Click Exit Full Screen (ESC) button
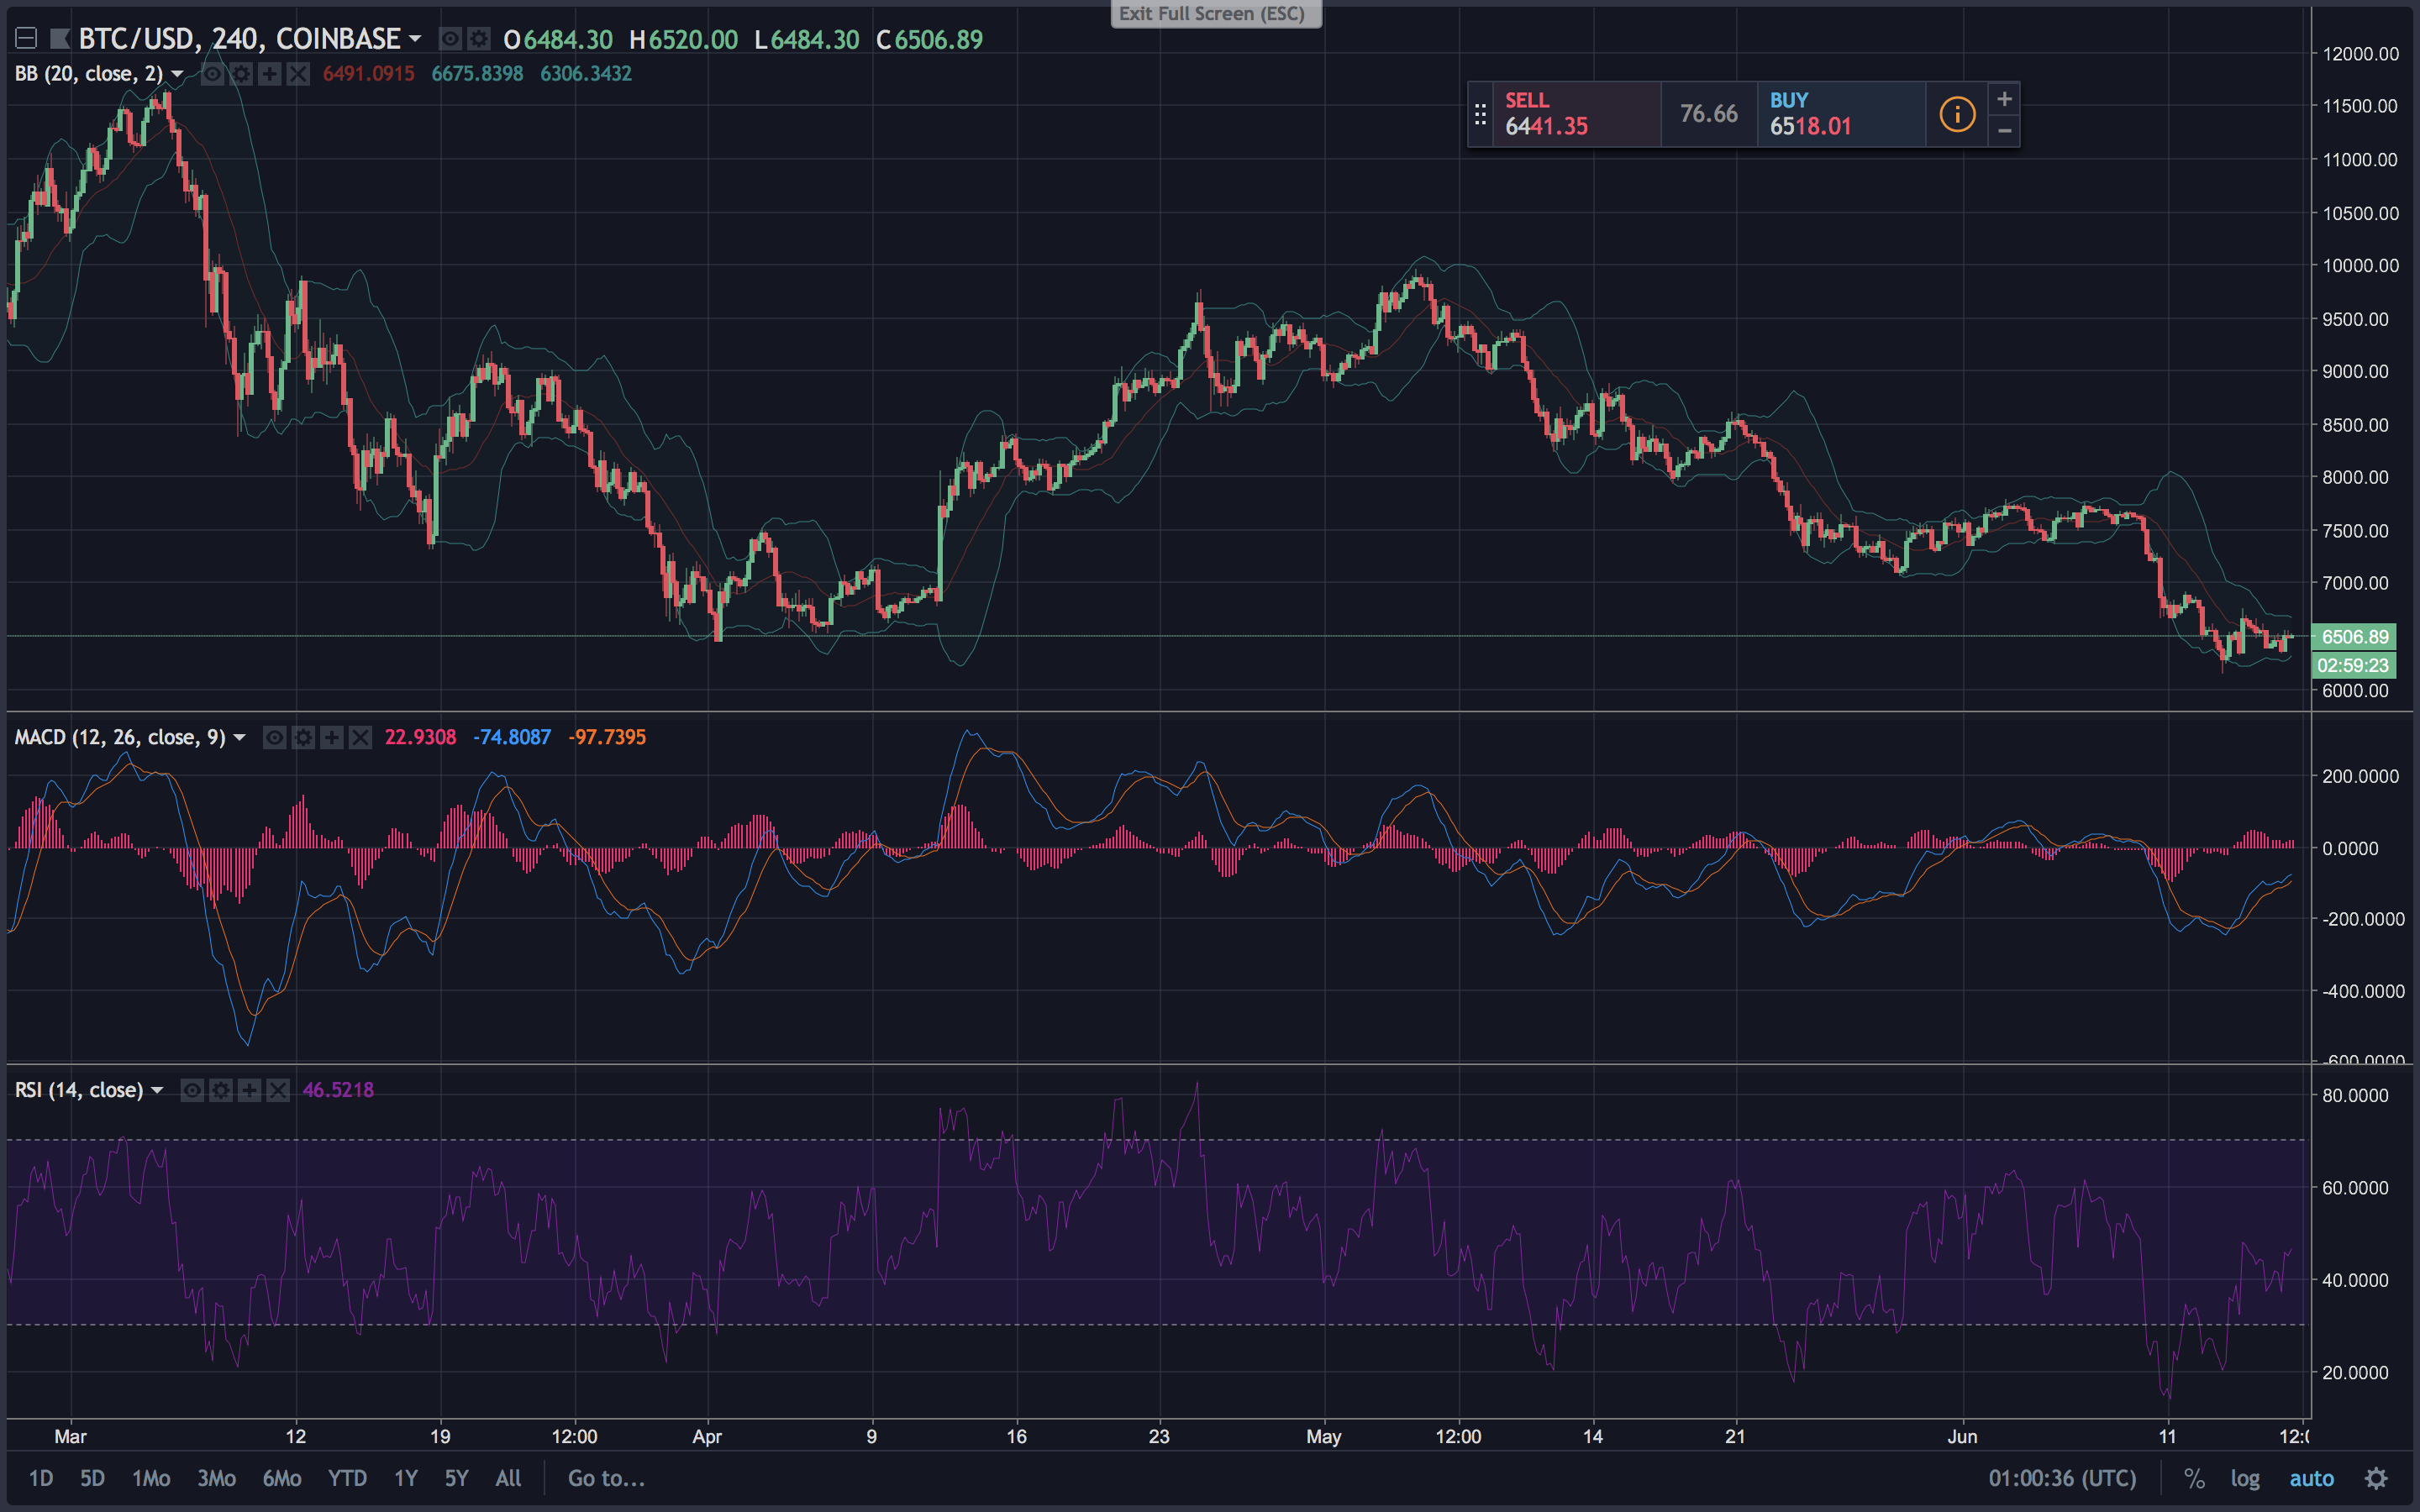Viewport: 2420px width, 1512px height. [1215, 14]
